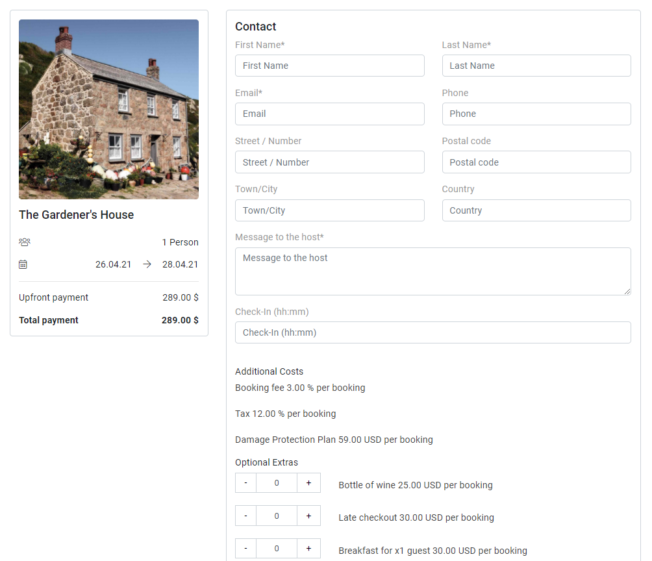Click the Bottle of wine quantity value

coord(277,483)
